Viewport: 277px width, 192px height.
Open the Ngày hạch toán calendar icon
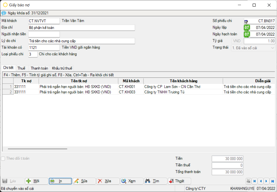247,34
